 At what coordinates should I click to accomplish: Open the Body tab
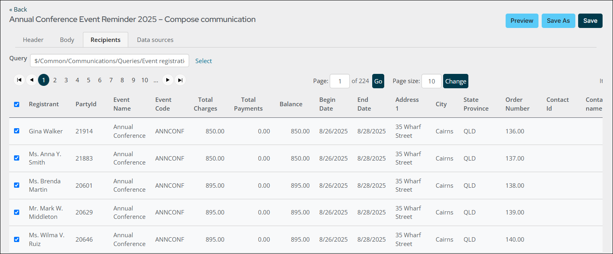67,40
